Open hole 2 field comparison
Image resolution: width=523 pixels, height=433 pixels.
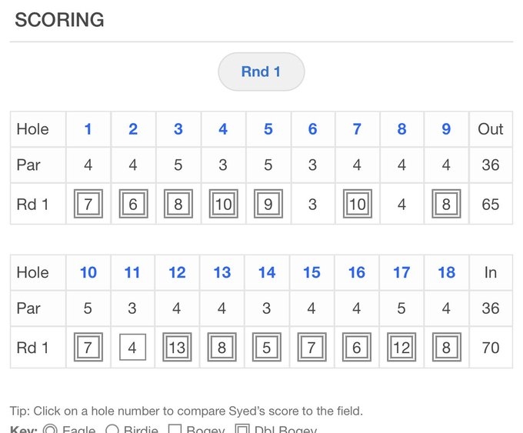133,129
